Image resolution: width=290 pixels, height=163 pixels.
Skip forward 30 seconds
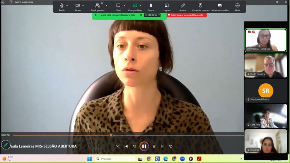click(x=154, y=146)
